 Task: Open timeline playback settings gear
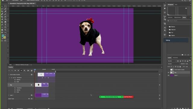24,71
